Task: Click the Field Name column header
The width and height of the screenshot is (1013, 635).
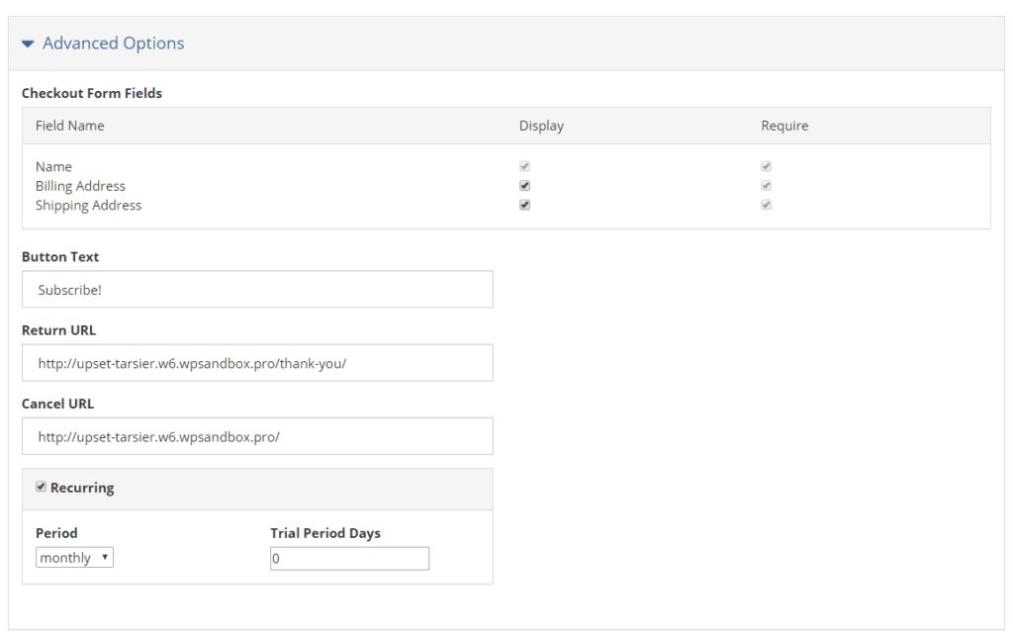Action: point(70,126)
